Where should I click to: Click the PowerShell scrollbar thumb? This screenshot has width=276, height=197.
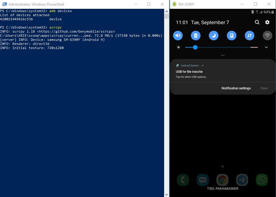tap(166, 16)
